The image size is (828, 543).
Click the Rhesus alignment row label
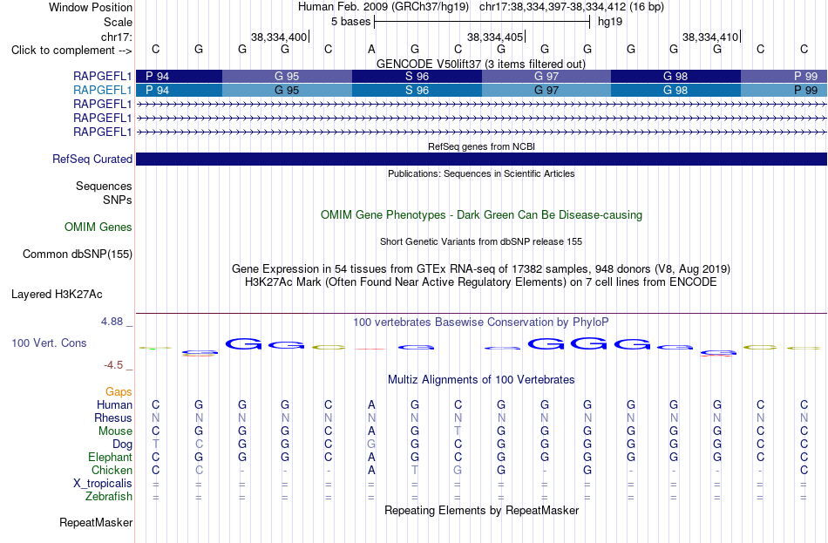[x=113, y=417]
